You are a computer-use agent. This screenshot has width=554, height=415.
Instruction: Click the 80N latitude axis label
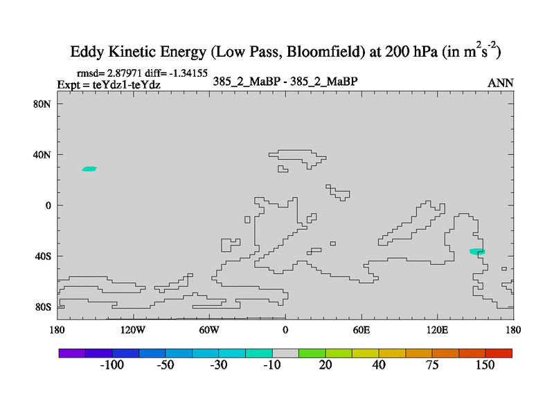43,104
